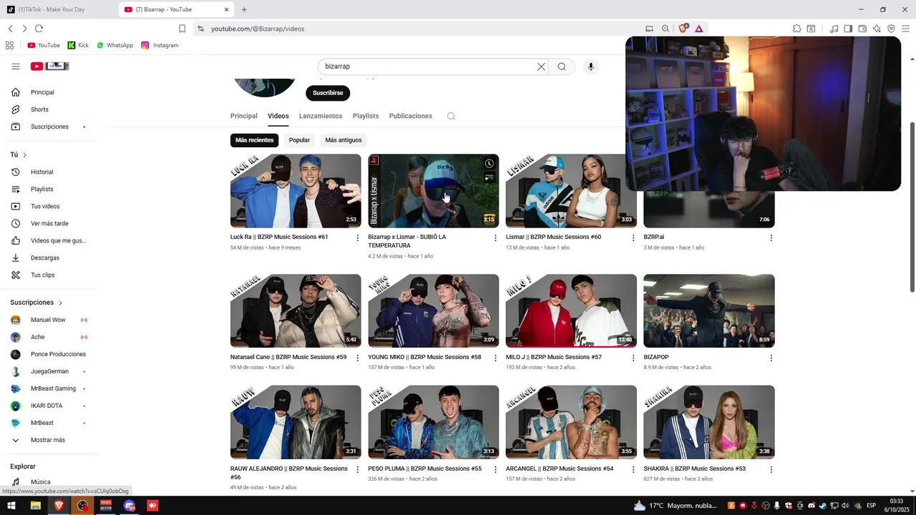This screenshot has height=515, width=916.
Task: Open the options menu for Natanael Cano Sessions #59
Action: coord(358,358)
